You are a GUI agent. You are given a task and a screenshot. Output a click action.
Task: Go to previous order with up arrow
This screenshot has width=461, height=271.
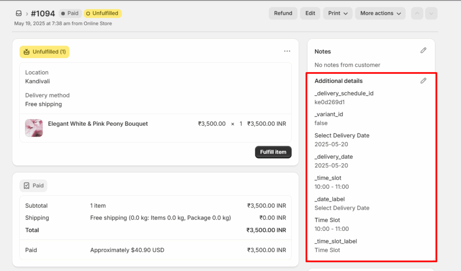click(417, 14)
